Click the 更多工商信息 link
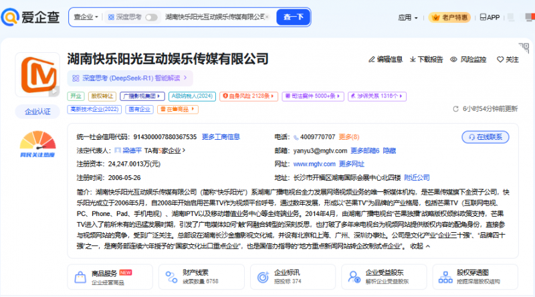Viewport: 535px width, 297px height. coord(221,136)
